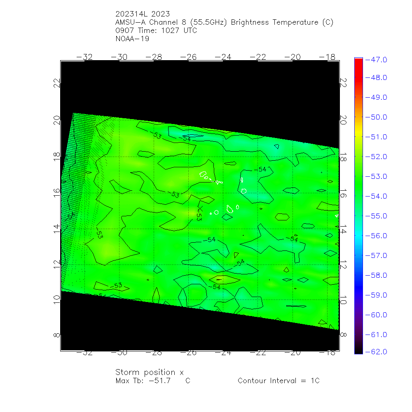Click the 20 label on the left latitude axis
Screen dimensions: 412x412
pyautogui.click(x=57, y=120)
